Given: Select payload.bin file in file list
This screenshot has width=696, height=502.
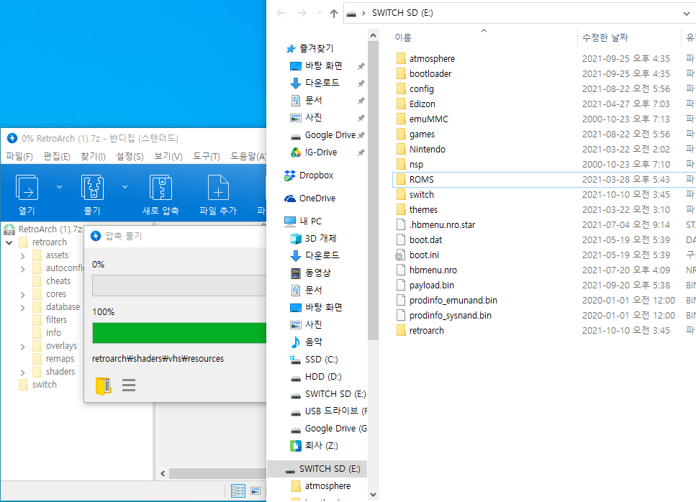Looking at the screenshot, I should coord(425,285).
